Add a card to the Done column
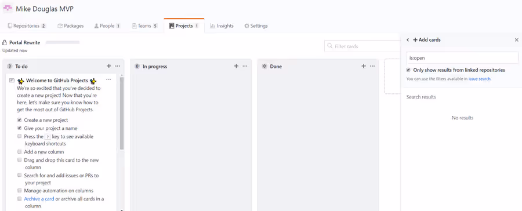This screenshot has height=211, width=522. [364, 66]
